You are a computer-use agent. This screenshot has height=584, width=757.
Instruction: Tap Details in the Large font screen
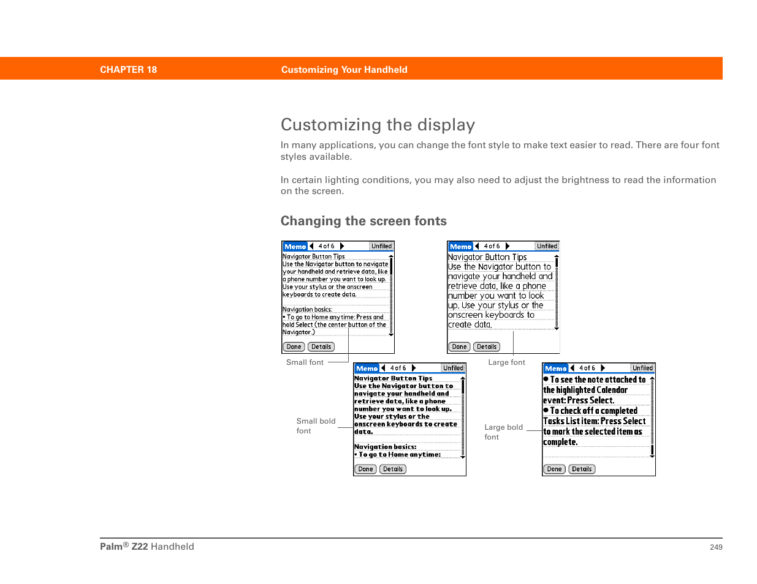tap(487, 347)
